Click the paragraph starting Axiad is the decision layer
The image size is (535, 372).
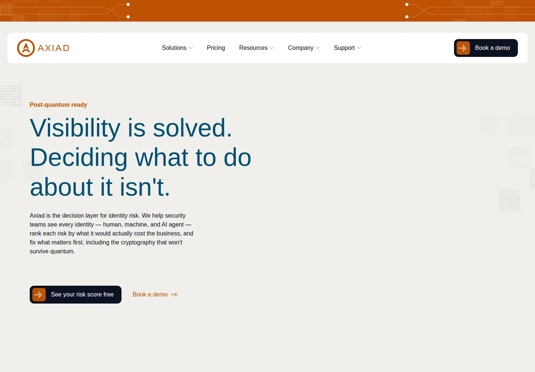111,234
